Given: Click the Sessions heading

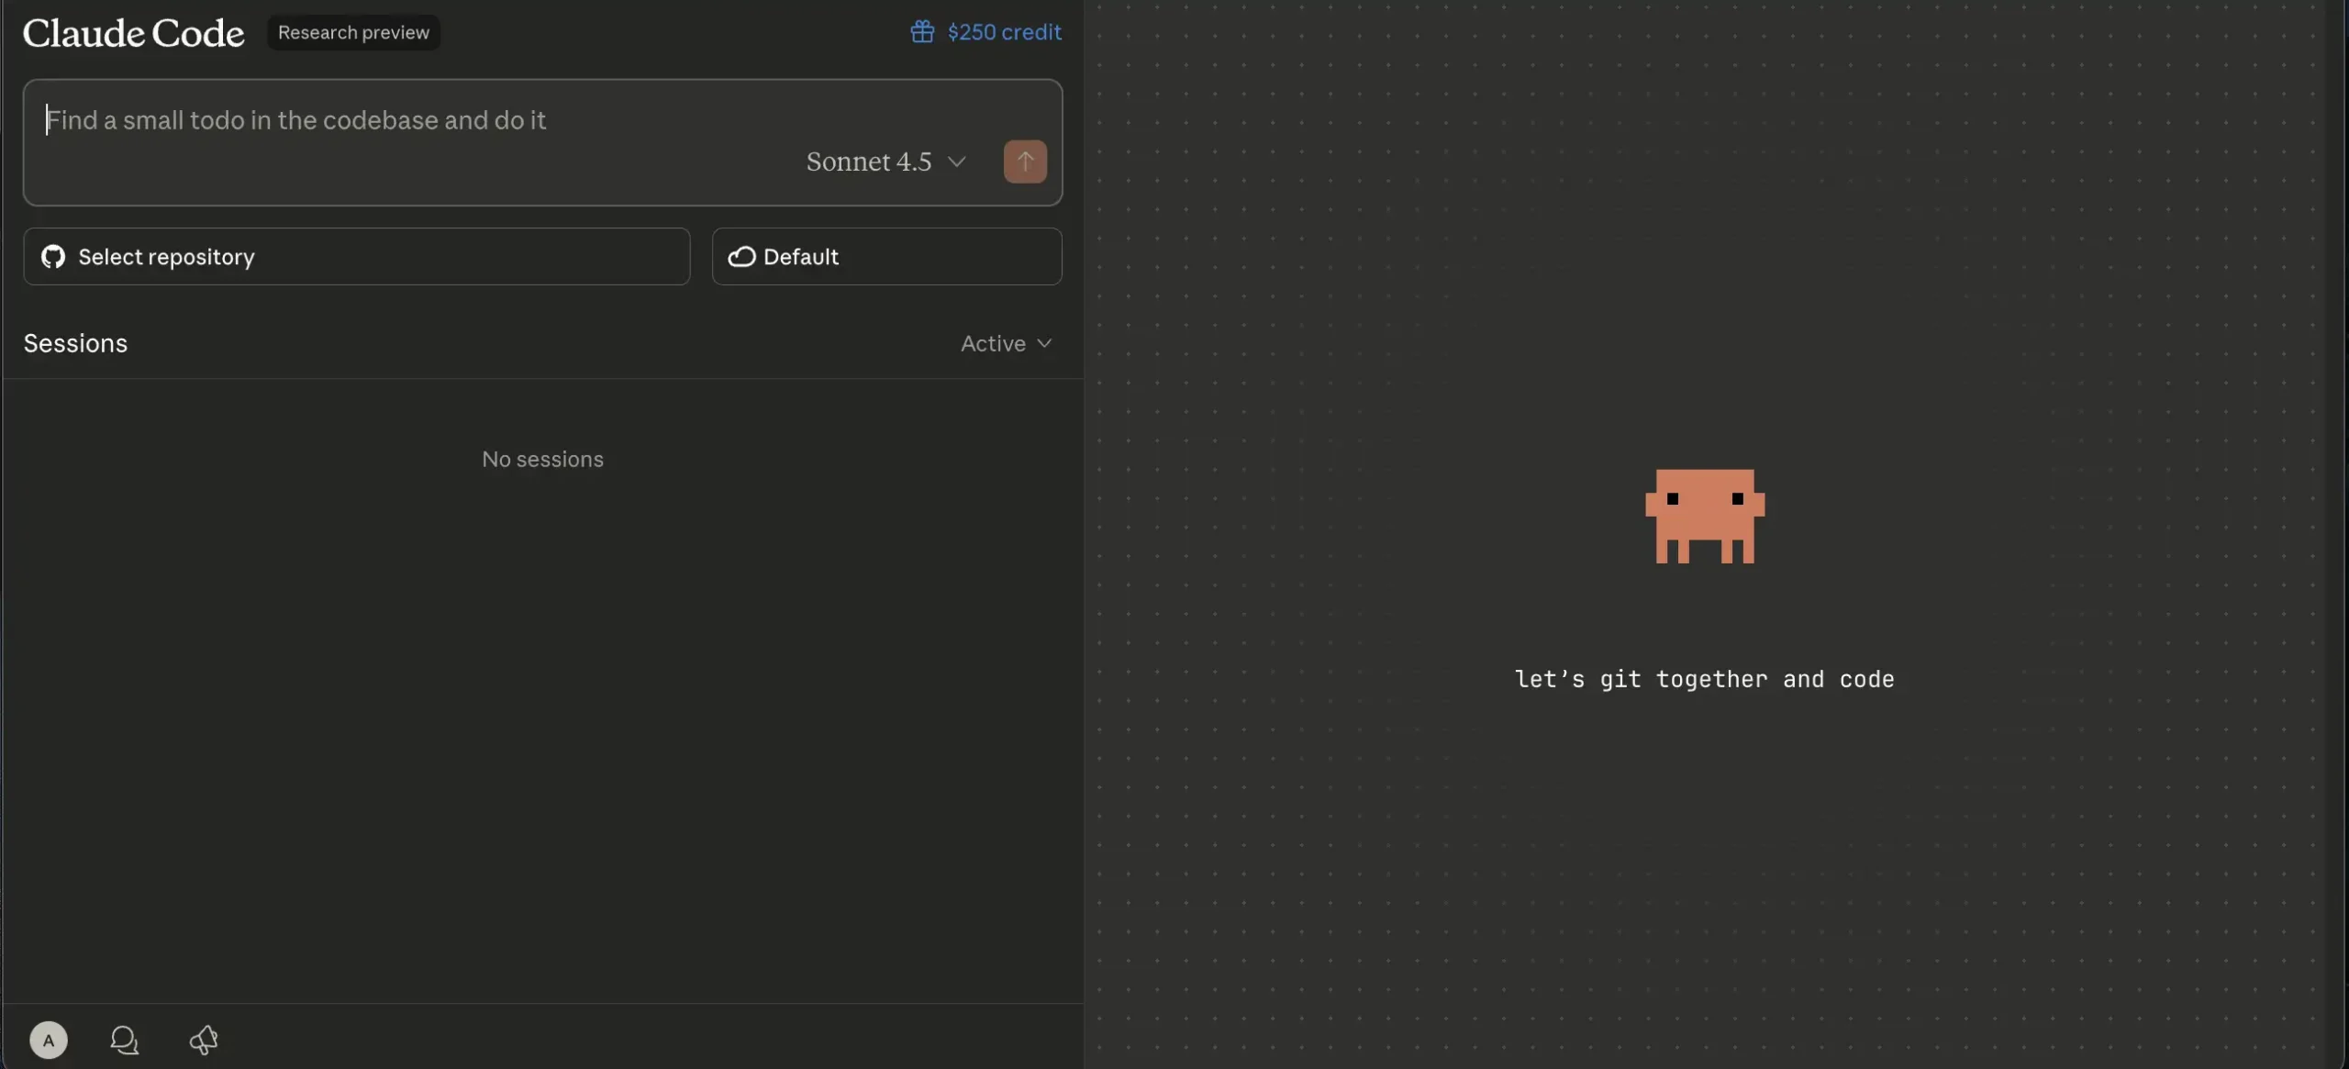Looking at the screenshot, I should click(x=75, y=343).
